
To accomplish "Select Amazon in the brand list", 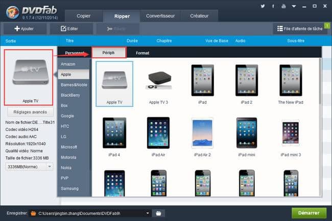I will coord(74,64).
